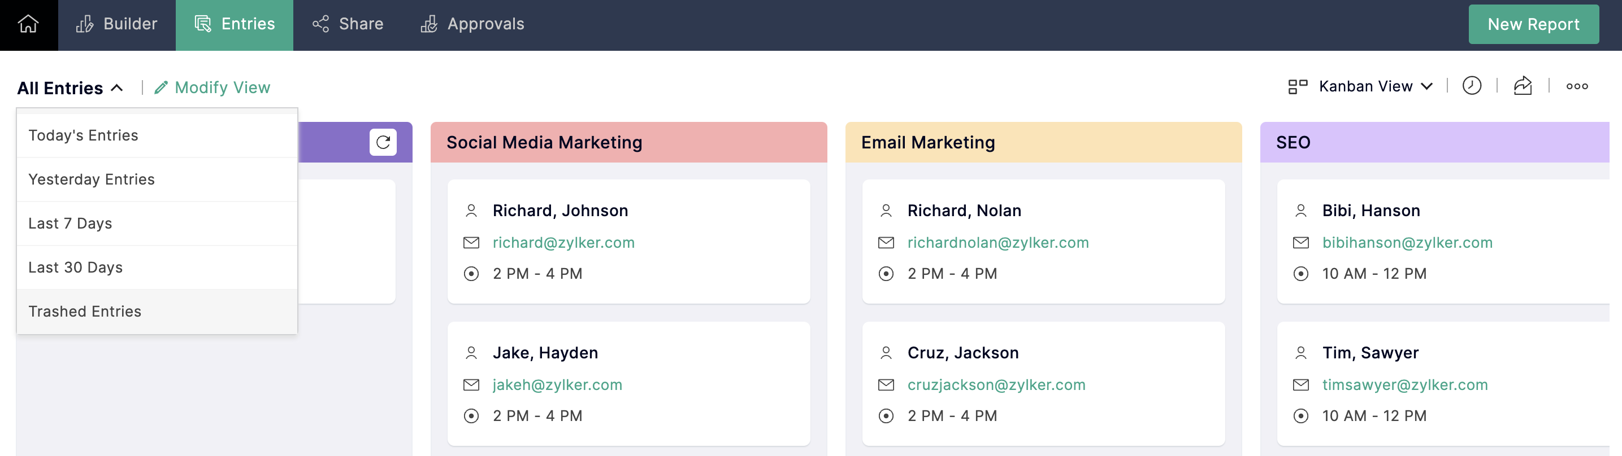Select Today's Entries from the list
1622x456 pixels.
[x=83, y=135]
